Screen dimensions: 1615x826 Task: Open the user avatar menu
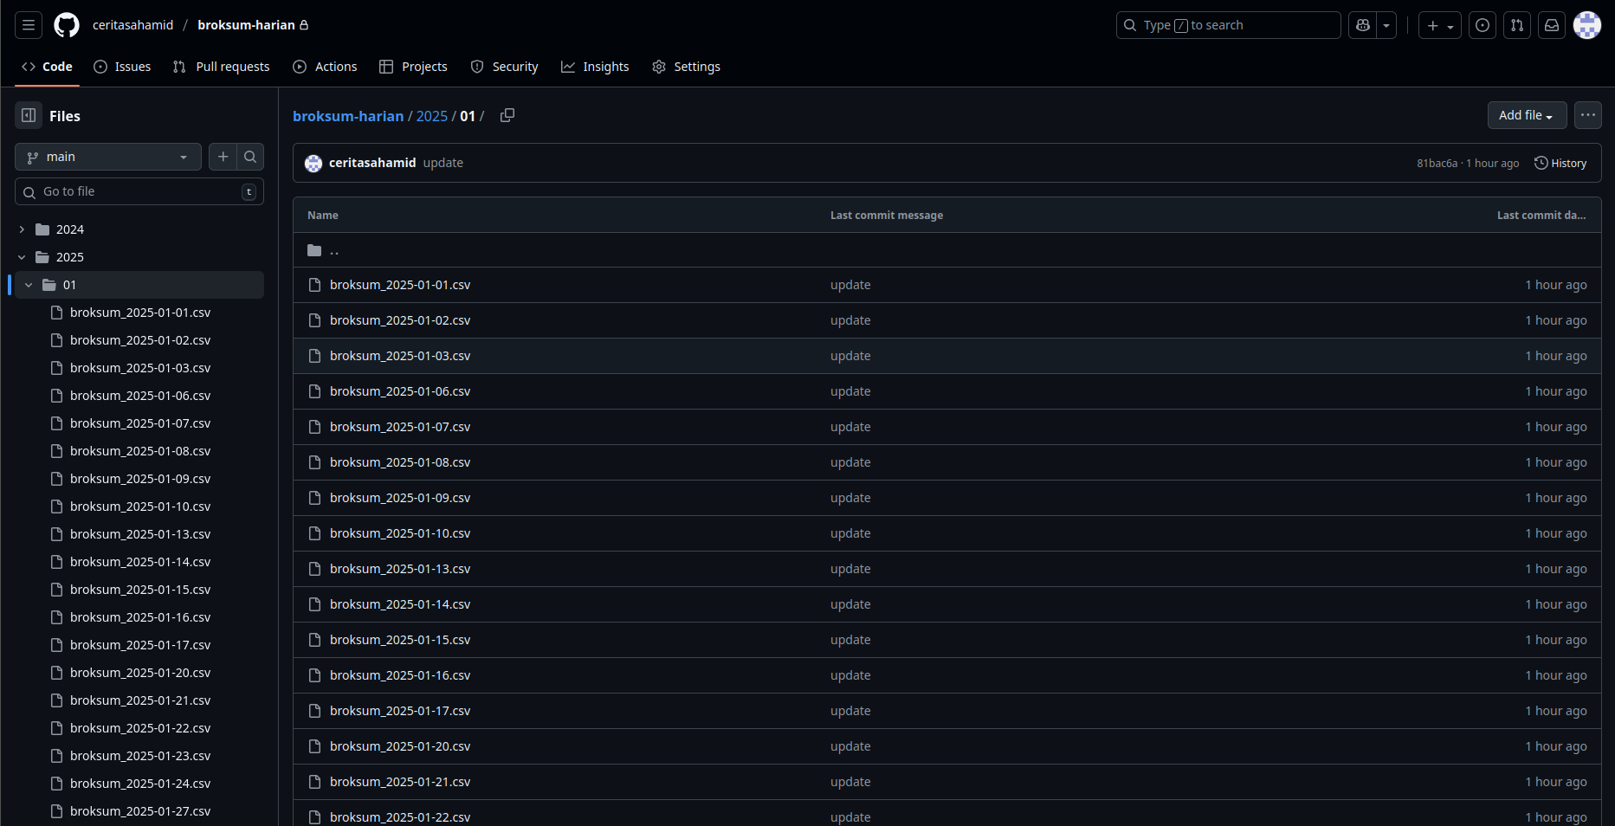pos(1587,25)
